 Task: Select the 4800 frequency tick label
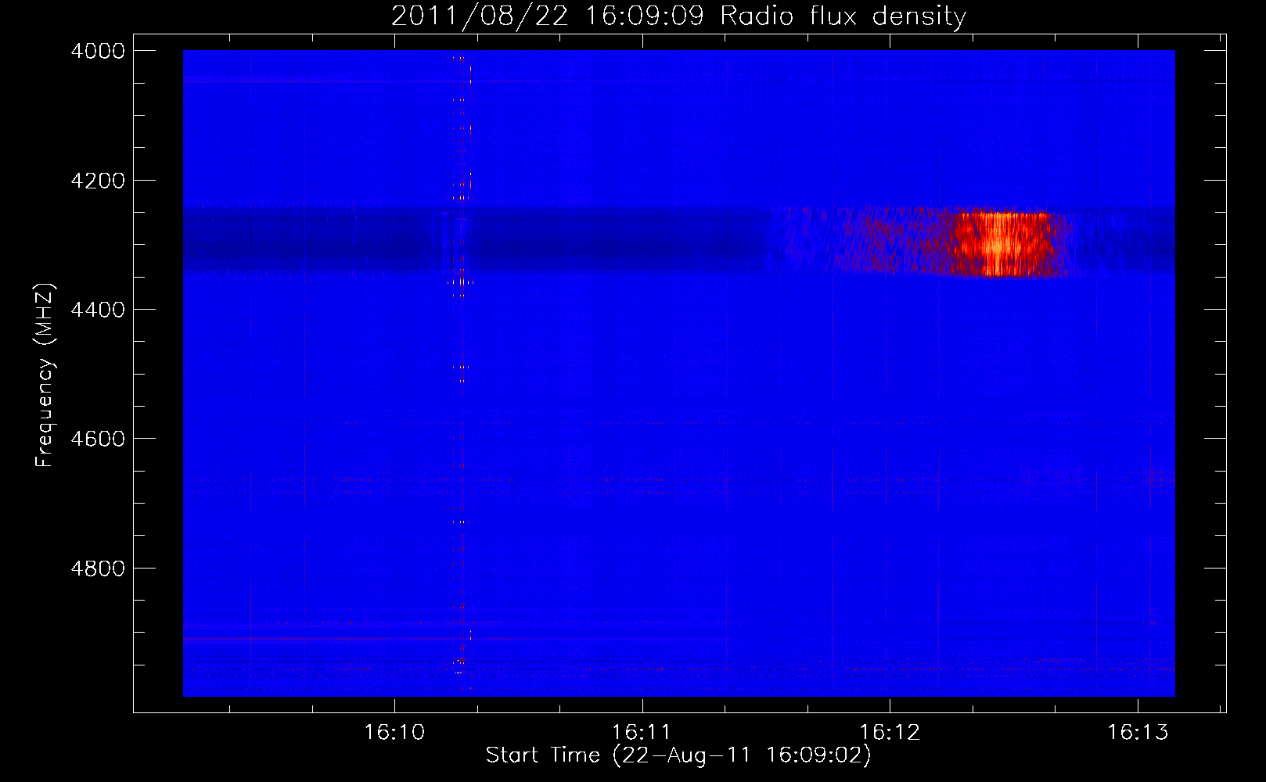point(98,569)
